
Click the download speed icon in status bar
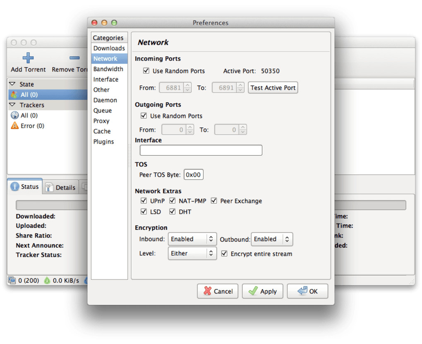[x=47, y=280]
